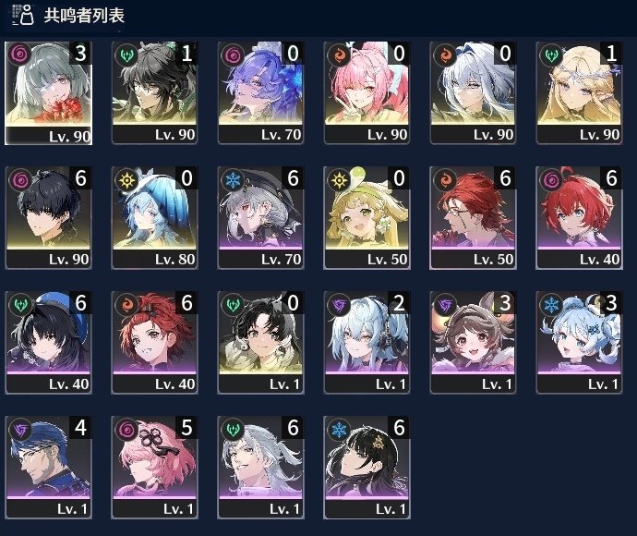Viewport: 637px width, 536px height.
Task: Click Spectro sun icon on blue-haired Lv. 80 card
Action: click(x=126, y=179)
